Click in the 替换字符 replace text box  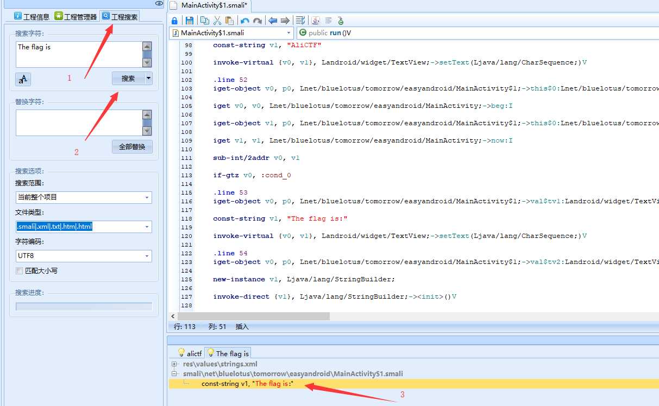pos(79,123)
